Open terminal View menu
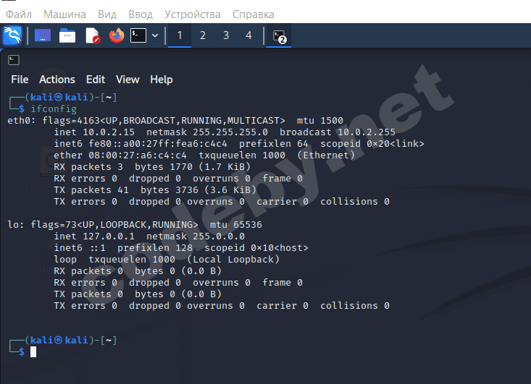This screenshot has width=531, height=384. click(x=127, y=80)
